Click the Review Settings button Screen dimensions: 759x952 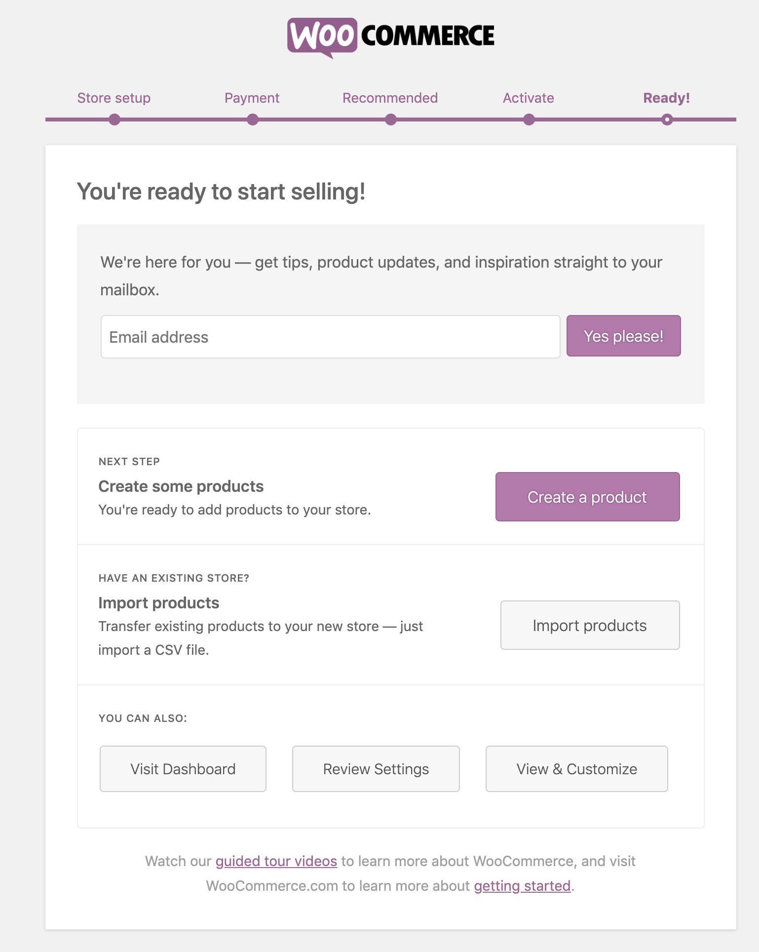coord(376,769)
